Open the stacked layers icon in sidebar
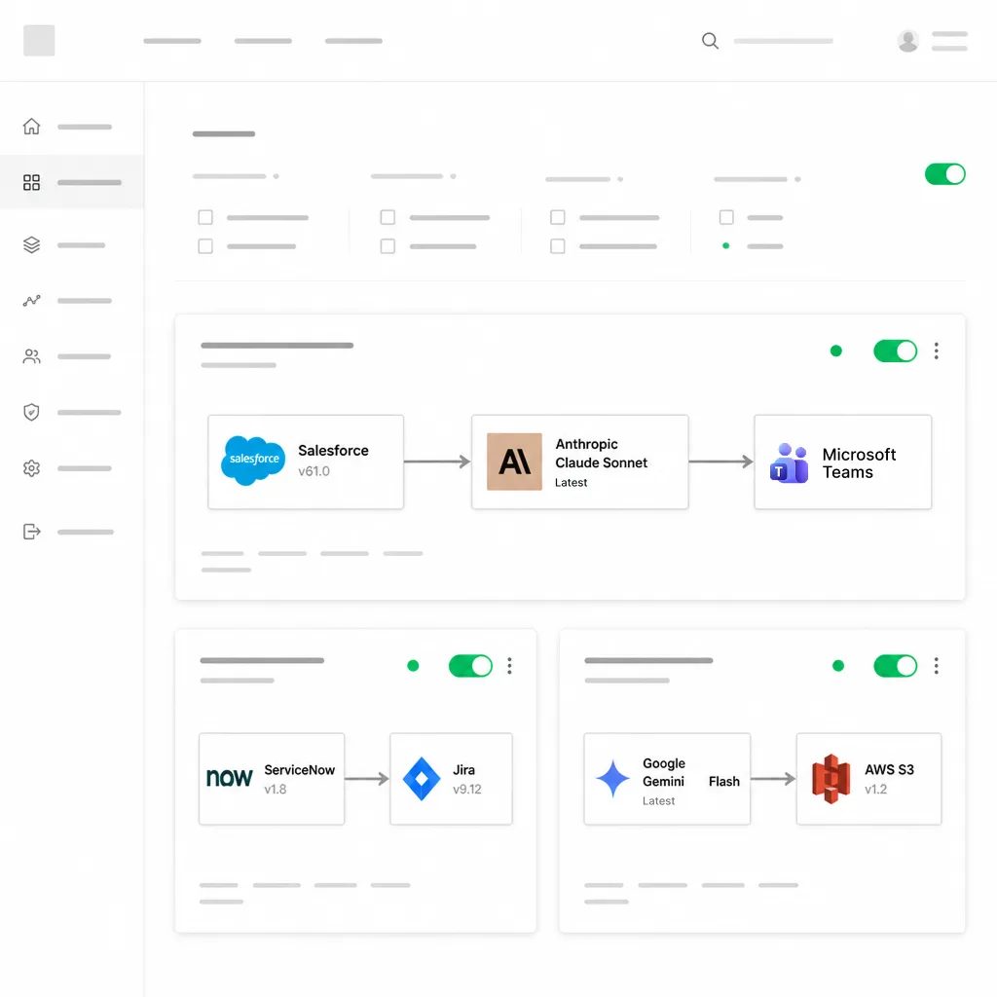Viewport: 997px width, 997px height. (x=31, y=244)
